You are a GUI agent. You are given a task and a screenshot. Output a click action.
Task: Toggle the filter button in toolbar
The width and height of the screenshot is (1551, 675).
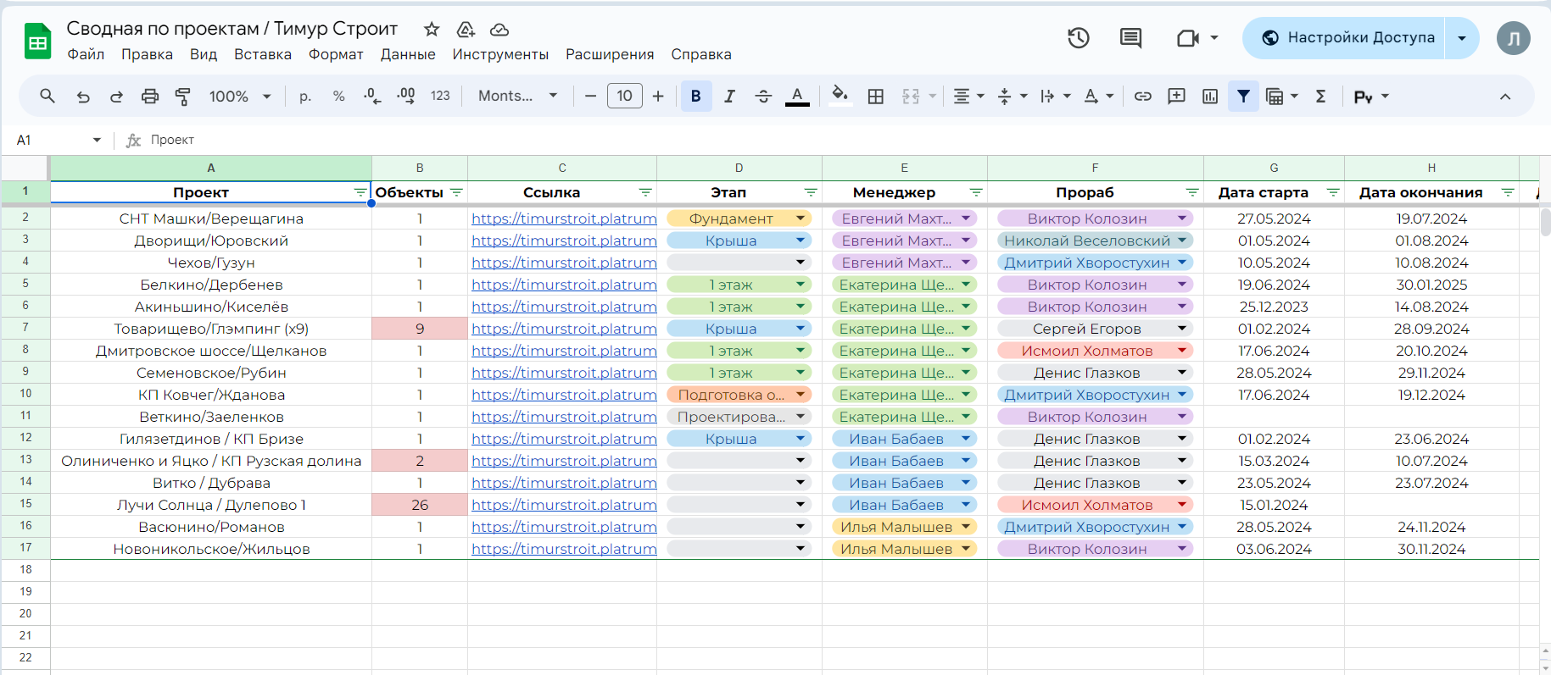[1243, 97]
